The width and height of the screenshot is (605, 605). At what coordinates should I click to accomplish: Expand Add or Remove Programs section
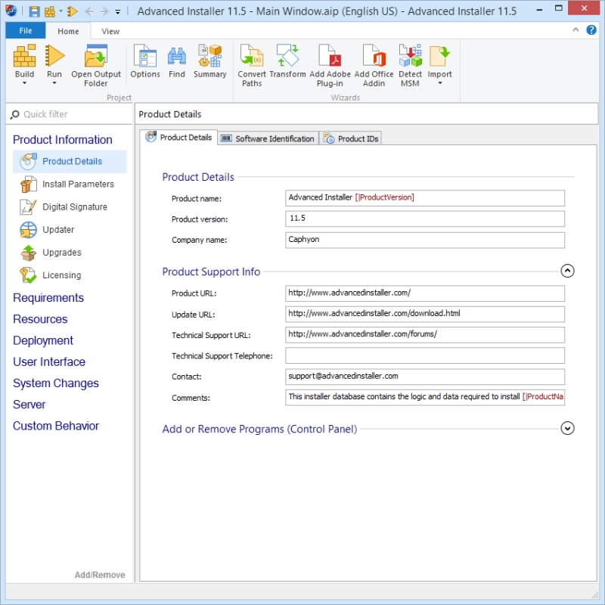pyautogui.click(x=567, y=428)
